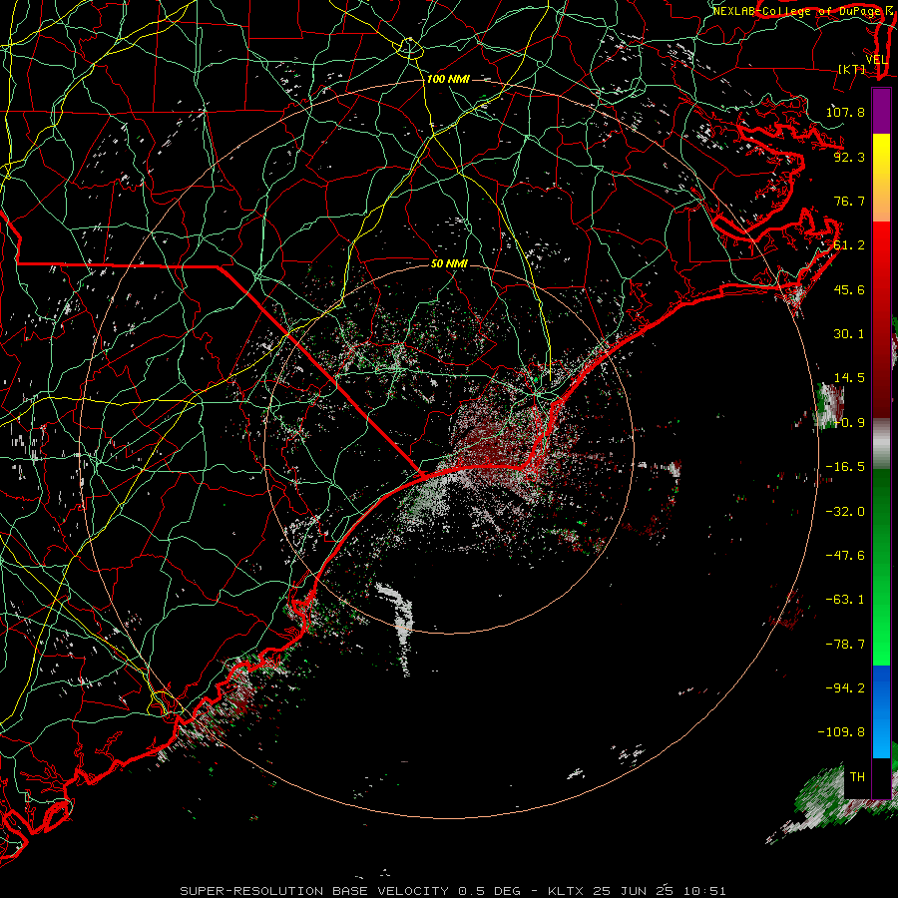Click the VEL legend heading
This screenshot has height=898, width=898.
coord(876,59)
